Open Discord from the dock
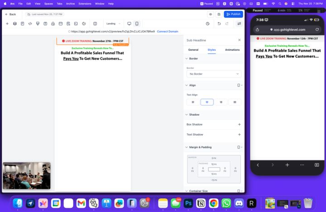This screenshot has height=212, width=326. [x=239, y=203]
